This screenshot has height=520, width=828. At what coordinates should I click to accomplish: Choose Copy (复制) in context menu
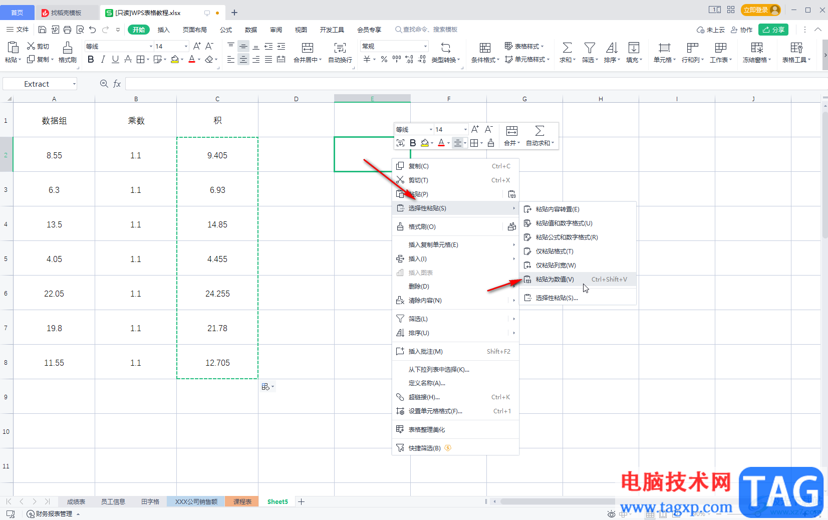tap(455, 166)
